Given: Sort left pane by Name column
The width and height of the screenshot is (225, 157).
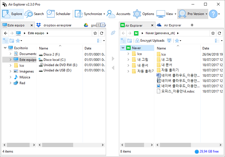Looking at the screenshot, I should click(x=44, y=48).
